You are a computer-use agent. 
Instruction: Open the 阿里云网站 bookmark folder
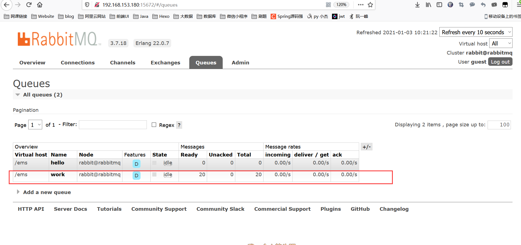[x=92, y=16]
